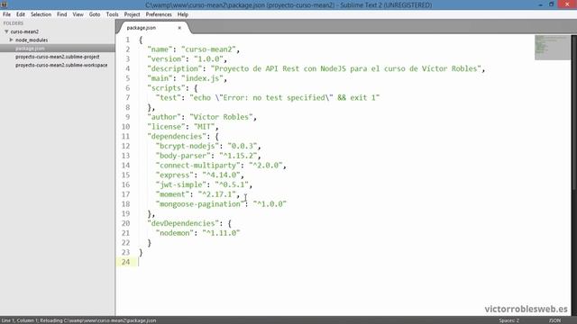Image resolution: width=577 pixels, height=324 pixels.
Task: Open the Preferences menu
Action: (159, 14)
